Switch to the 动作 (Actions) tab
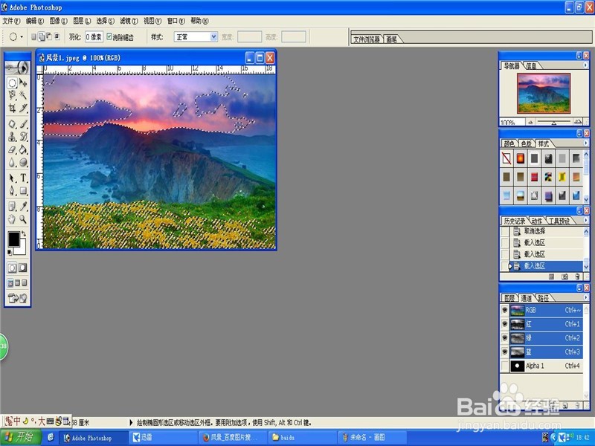This screenshot has width=595, height=446. 536,221
